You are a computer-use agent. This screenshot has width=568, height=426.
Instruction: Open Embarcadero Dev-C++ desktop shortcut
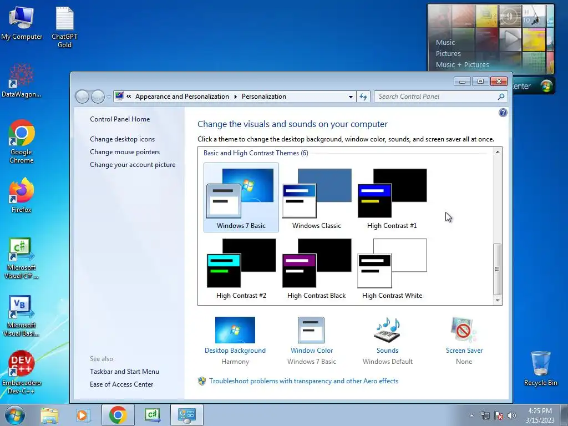click(x=22, y=372)
